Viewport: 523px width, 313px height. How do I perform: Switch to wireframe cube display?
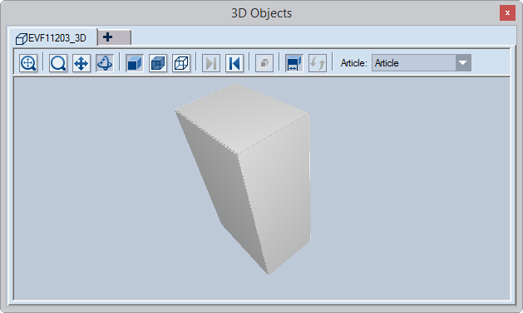[181, 63]
